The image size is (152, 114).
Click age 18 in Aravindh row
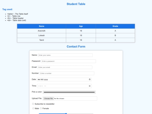coord(81,31)
